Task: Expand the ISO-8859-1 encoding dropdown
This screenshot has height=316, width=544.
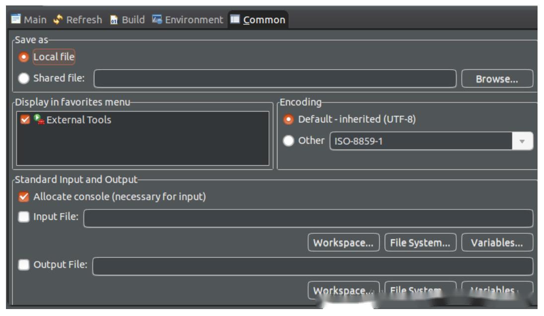Action: point(522,141)
